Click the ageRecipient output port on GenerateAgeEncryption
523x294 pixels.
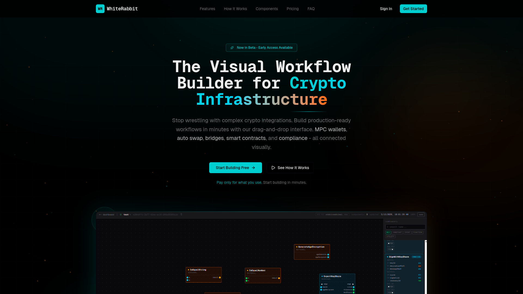328,257
